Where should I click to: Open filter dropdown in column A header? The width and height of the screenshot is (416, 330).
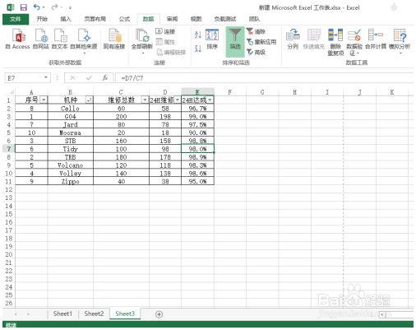pos(44,100)
